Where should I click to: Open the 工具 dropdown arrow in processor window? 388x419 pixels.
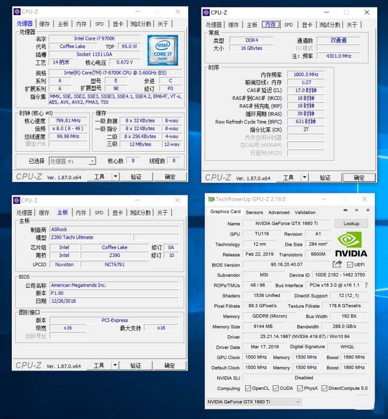pos(115,177)
